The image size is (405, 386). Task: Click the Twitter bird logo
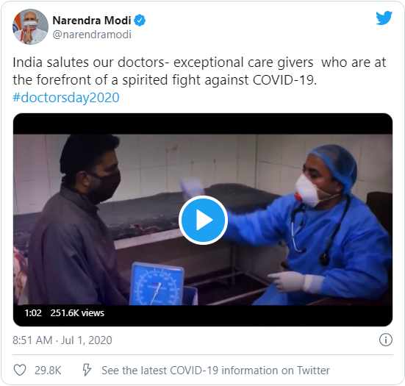click(384, 18)
